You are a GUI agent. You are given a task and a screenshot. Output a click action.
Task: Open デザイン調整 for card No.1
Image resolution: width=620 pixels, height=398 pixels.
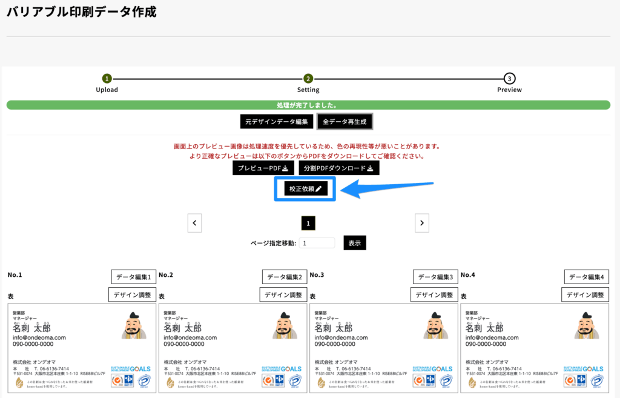tap(131, 295)
